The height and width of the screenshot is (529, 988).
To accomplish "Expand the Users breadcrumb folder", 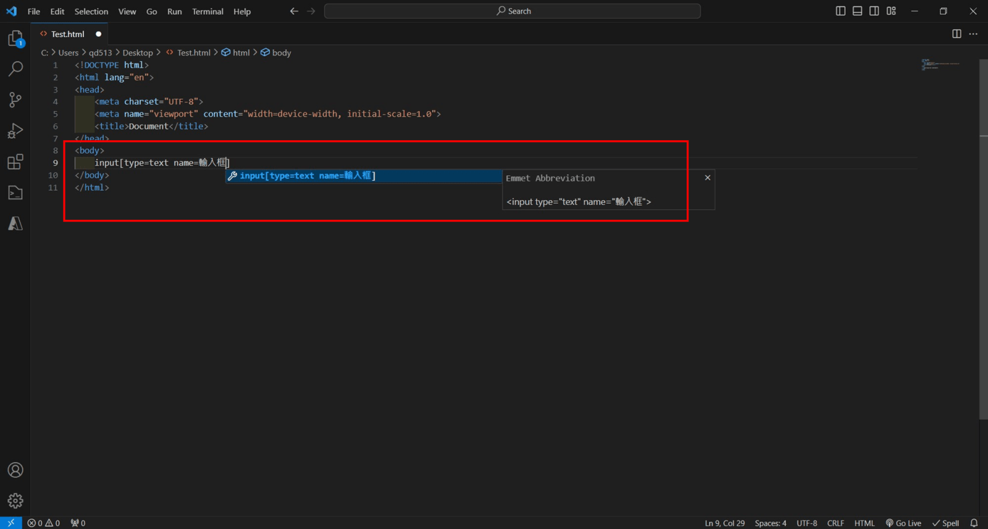I will click(x=69, y=52).
